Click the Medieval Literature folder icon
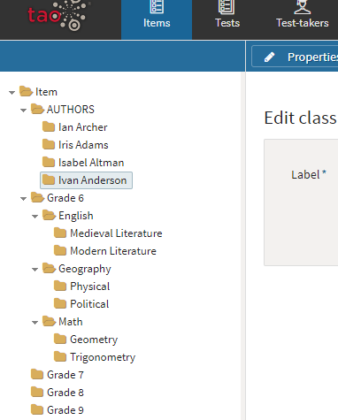The height and width of the screenshot is (420, 338). click(x=60, y=233)
